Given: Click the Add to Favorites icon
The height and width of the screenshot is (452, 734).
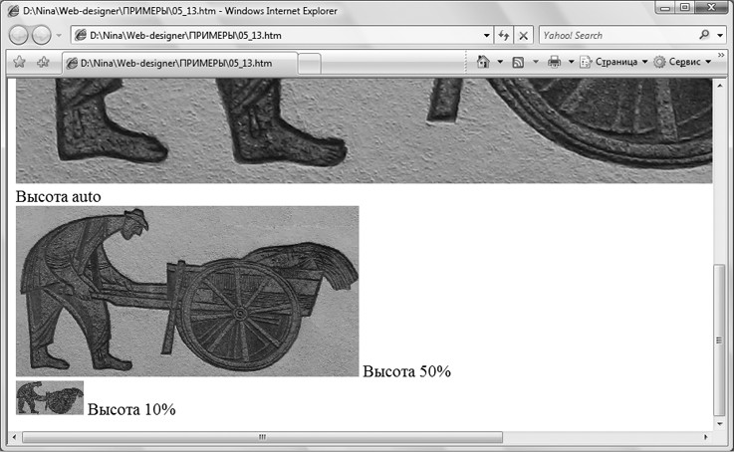Looking at the screenshot, I should pyautogui.click(x=43, y=62).
